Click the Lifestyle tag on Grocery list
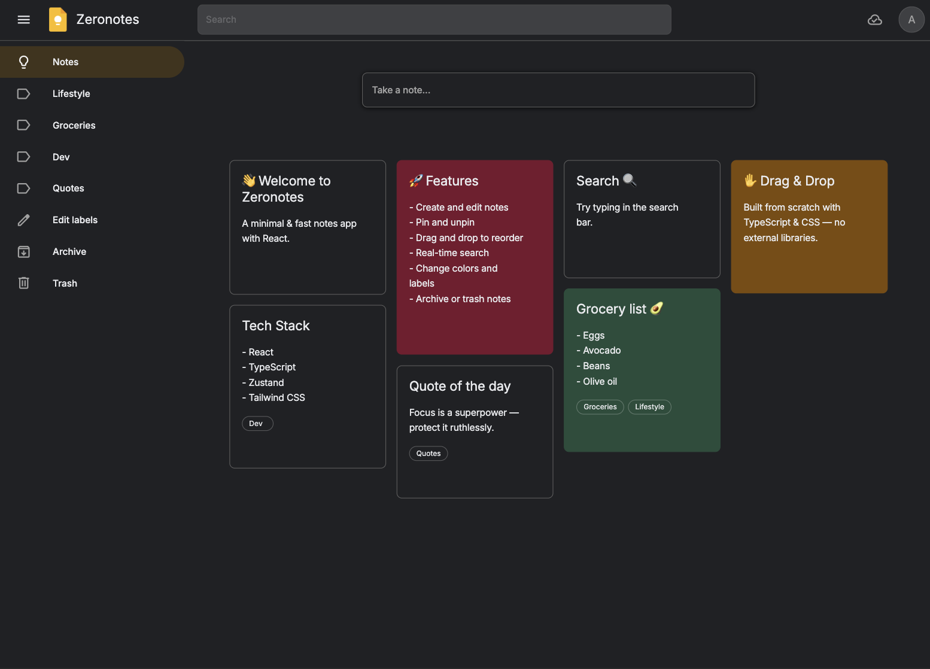930x669 pixels. point(649,407)
